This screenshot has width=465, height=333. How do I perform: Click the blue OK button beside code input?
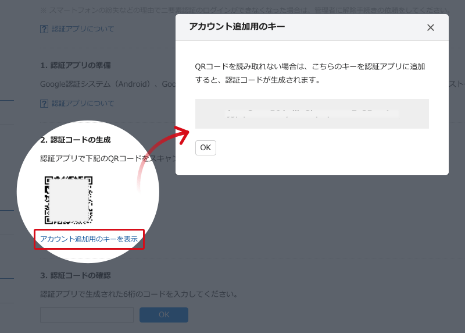coord(164,315)
